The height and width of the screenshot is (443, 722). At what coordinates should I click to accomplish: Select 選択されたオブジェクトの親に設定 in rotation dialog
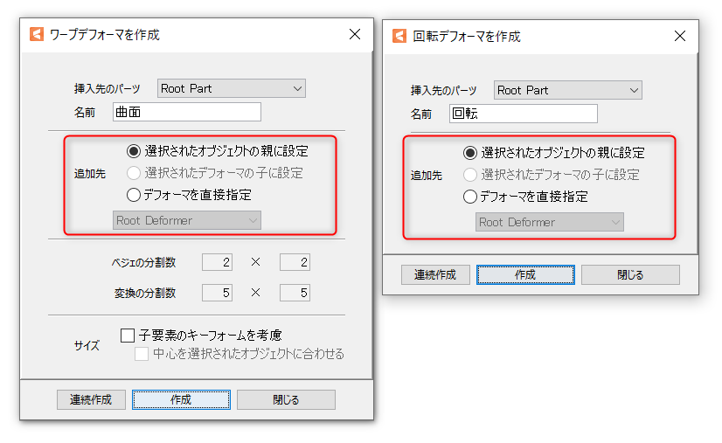coord(470,153)
